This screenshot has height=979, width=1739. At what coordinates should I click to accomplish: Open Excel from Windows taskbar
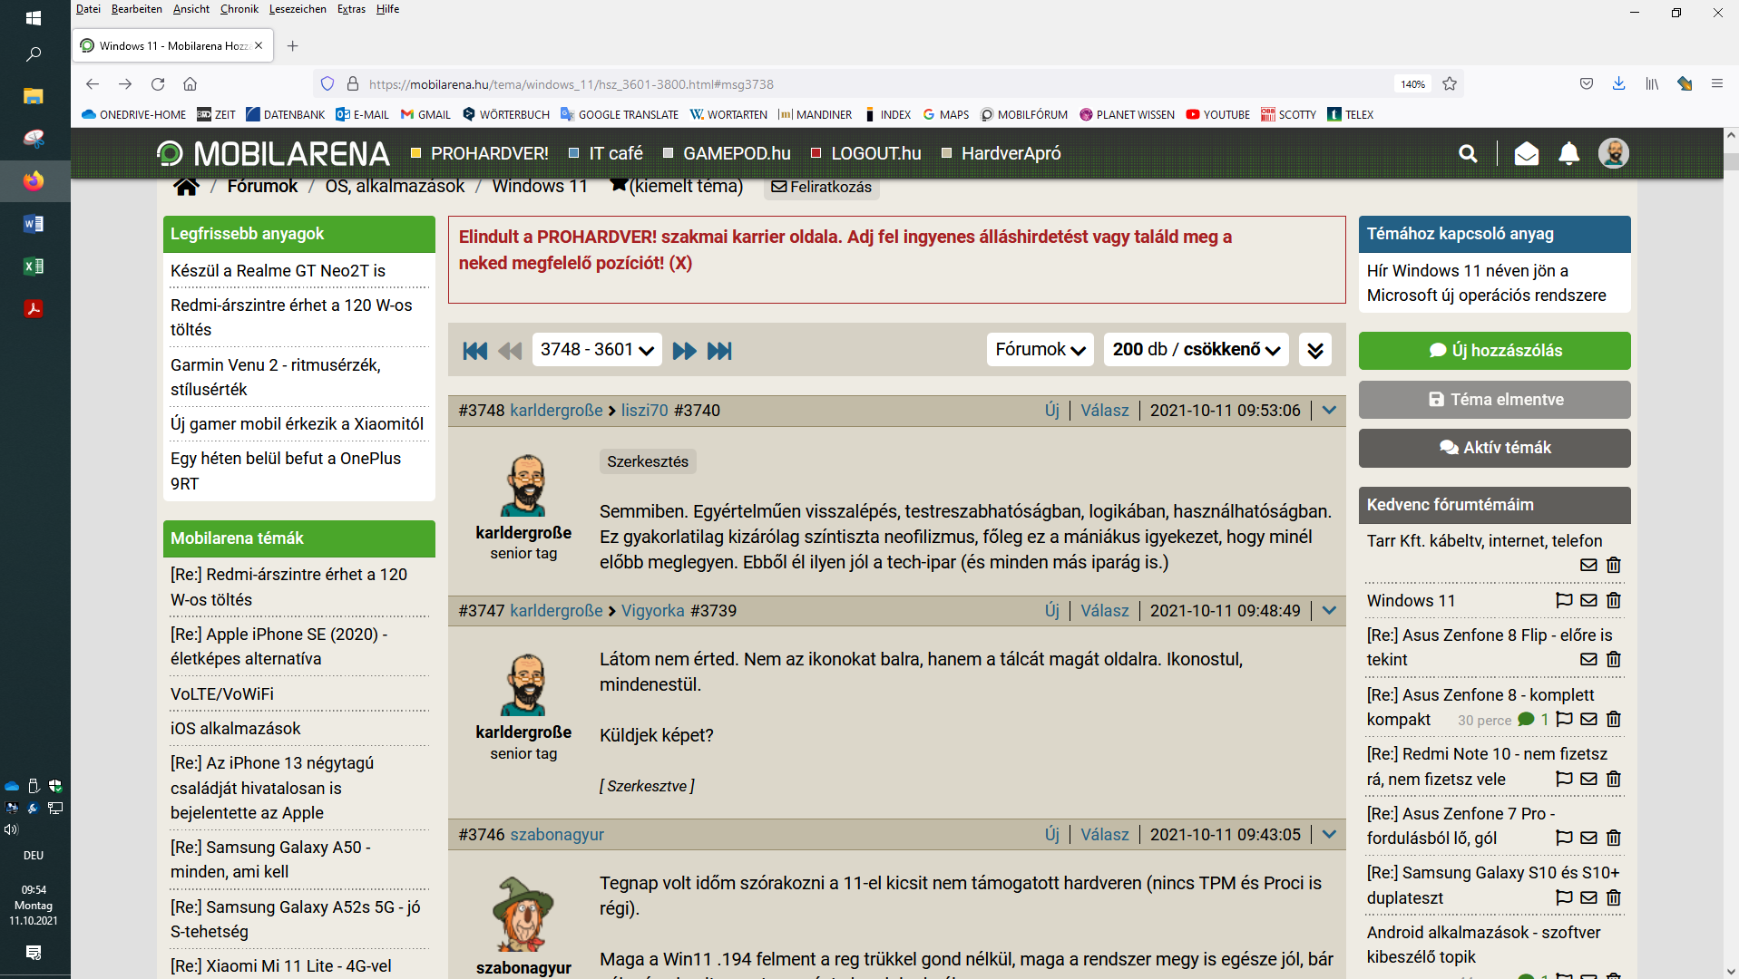coord(34,266)
